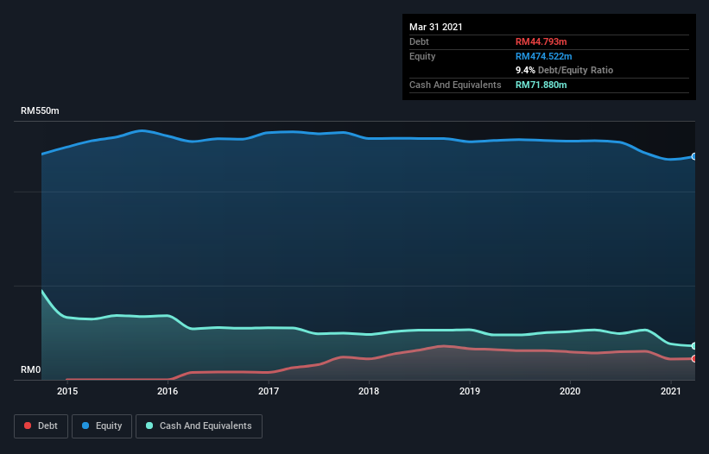Select the 2019 x-axis label
This screenshot has width=709, height=454.
[x=470, y=391]
